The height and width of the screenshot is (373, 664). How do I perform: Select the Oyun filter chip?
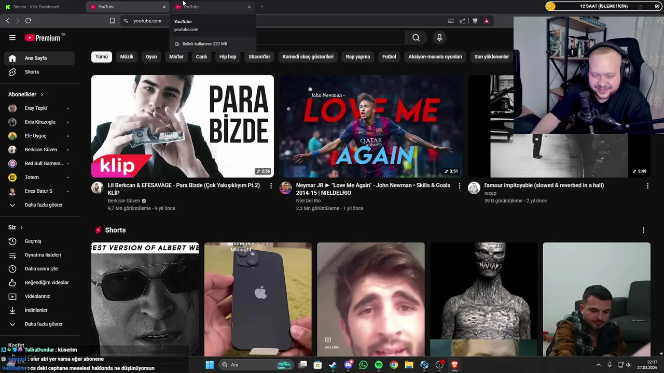(x=151, y=57)
